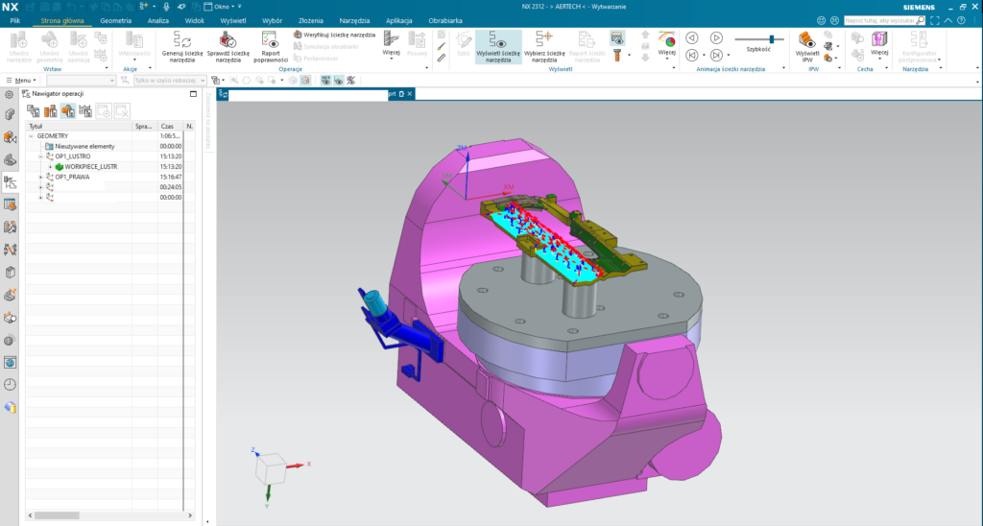Expand the WORKPIECE_LUSTR node
This screenshot has height=526, width=983.
click(51, 167)
